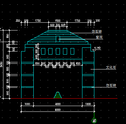Select the 6000 overall width dimension text
Image resolution: width=126 pixels, height=124 pixels.
tap(58, 110)
